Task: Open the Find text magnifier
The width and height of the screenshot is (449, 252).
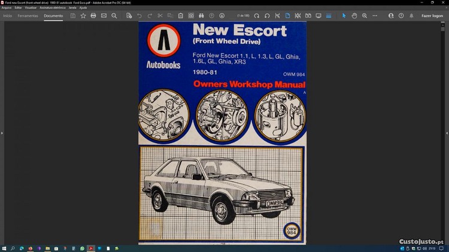Action: tap(114, 16)
